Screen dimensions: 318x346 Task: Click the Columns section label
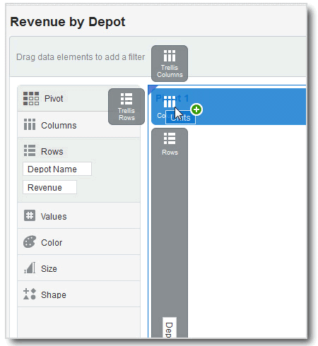(x=59, y=126)
